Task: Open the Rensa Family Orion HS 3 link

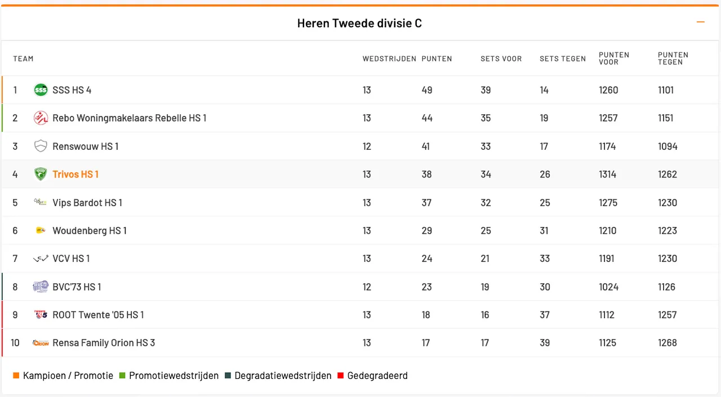Action: (104, 343)
